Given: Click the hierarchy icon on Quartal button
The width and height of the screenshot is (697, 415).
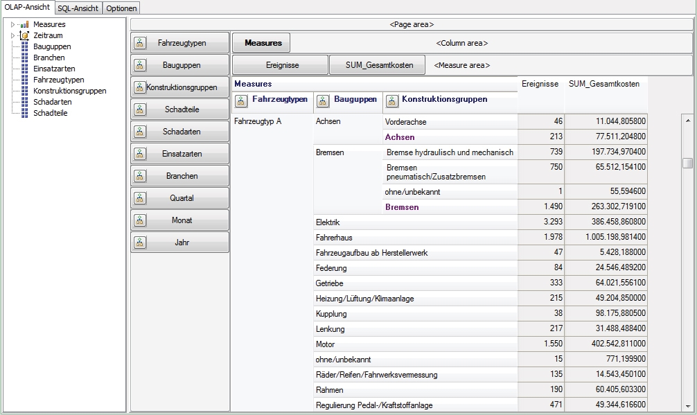Looking at the screenshot, I should click(x=140, y=198).
